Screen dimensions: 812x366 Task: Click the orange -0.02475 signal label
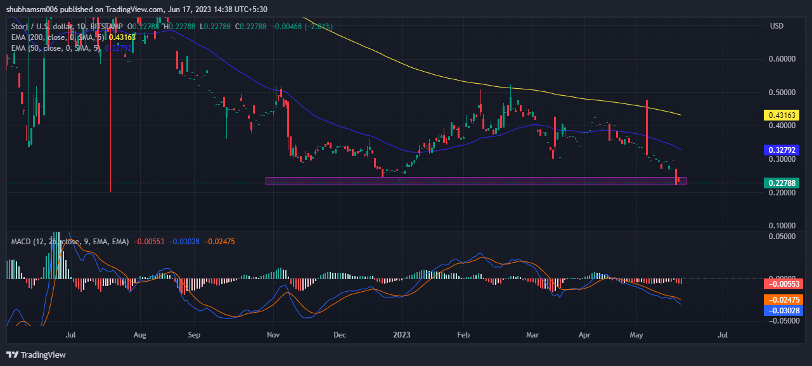(x=785, y=300)
